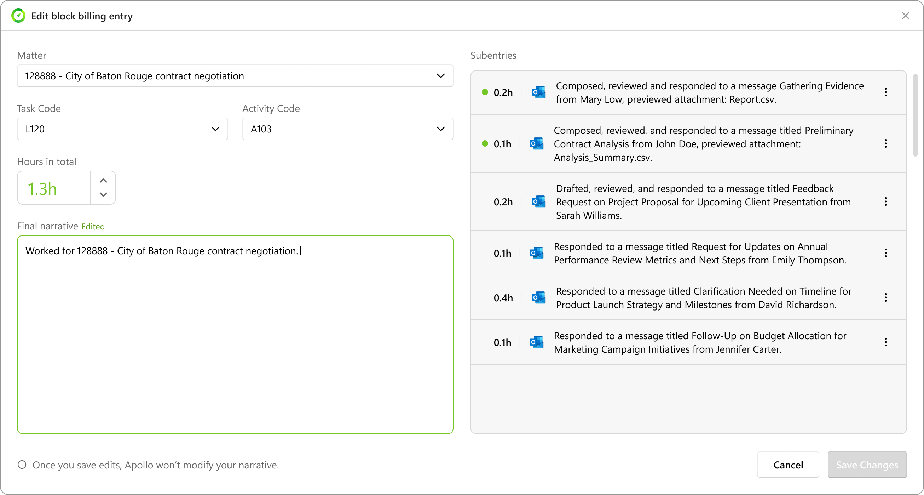This screenshot has width=924, height=495.
Task: Select the 0.1h Preliminary Contract Analysis duration
Action: [x=502, y=144]
